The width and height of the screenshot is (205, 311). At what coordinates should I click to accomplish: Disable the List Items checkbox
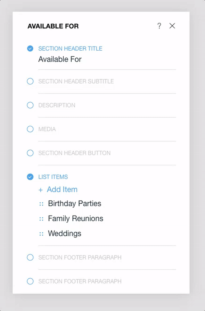click(30, 177)
